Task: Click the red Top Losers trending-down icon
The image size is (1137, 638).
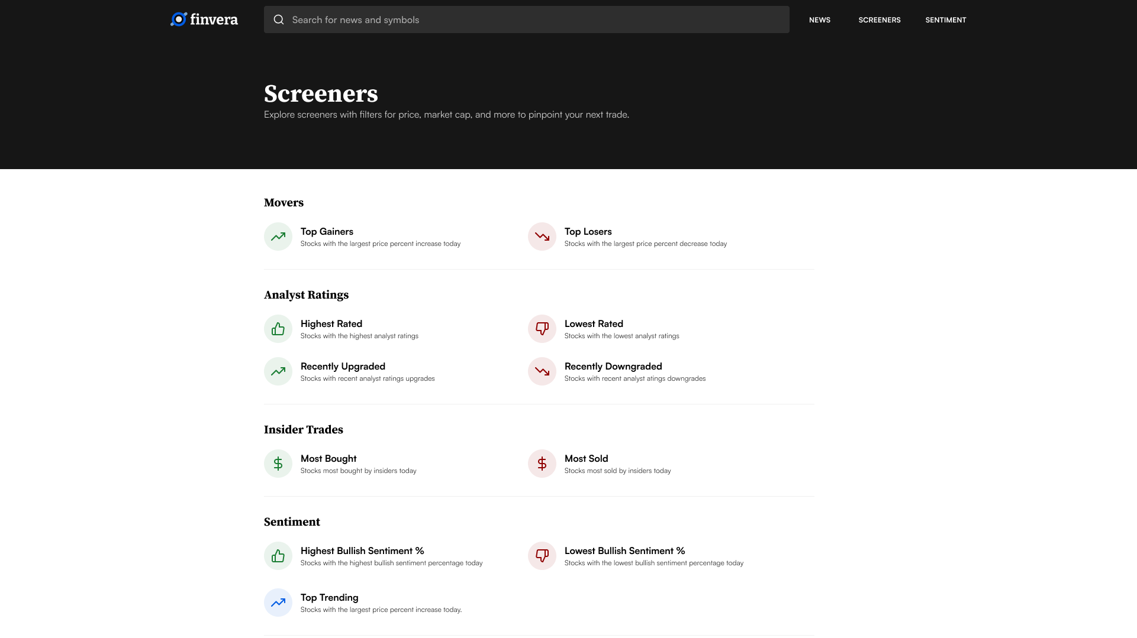Action: pos(542,237)
